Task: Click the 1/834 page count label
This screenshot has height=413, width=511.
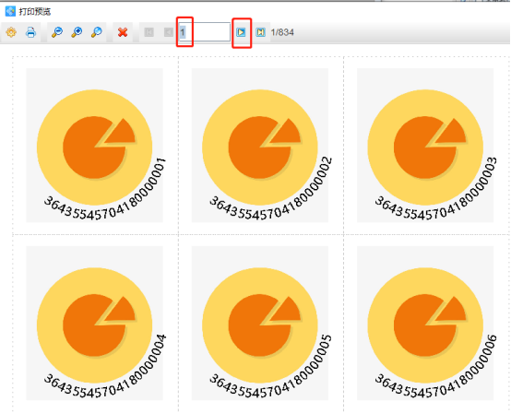Action: [282, 32]
